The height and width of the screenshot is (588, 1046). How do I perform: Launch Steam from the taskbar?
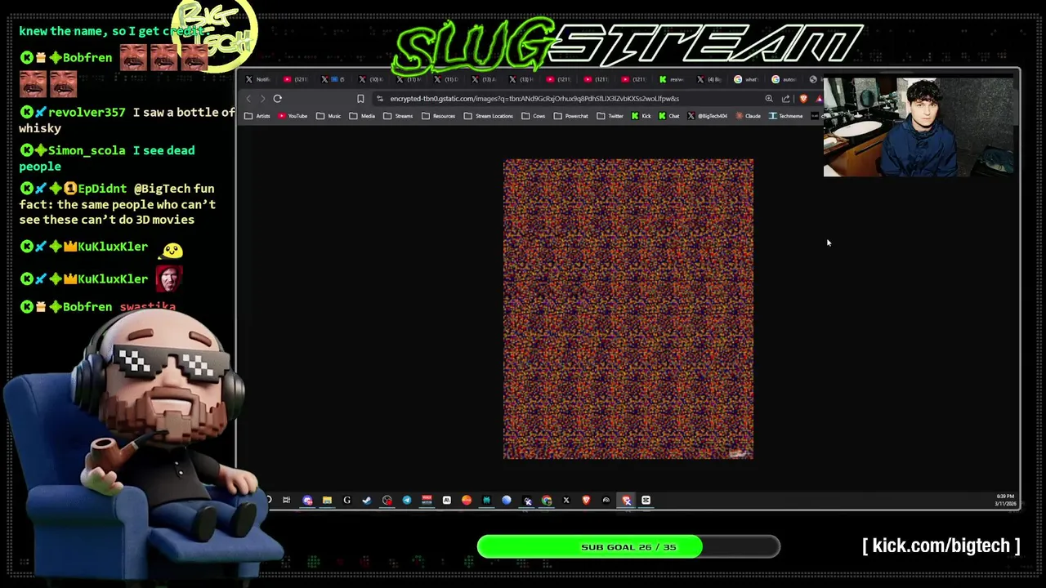366,500
